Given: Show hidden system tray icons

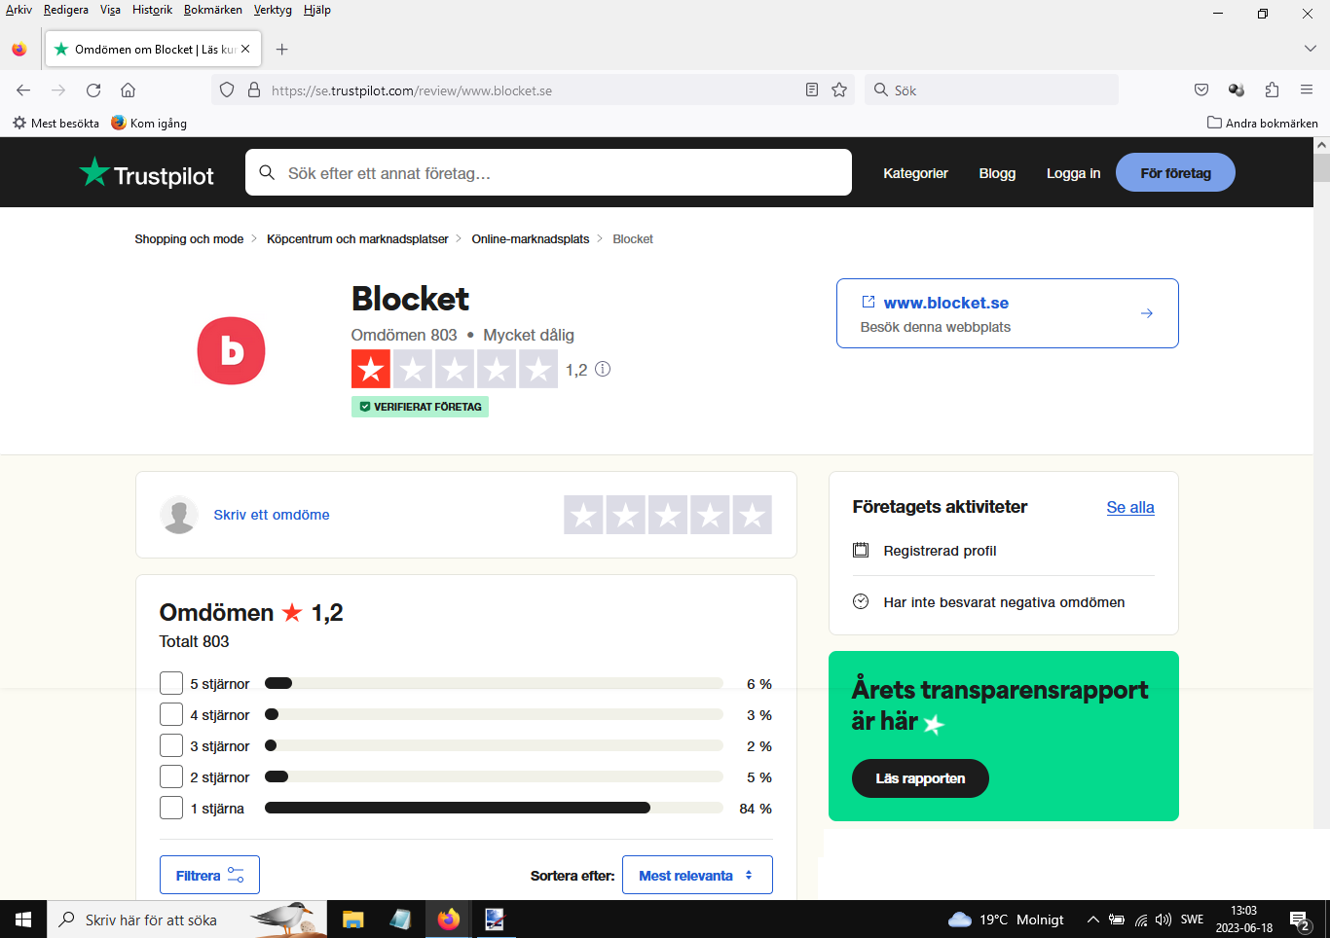Looking at the screenshot, I should click(x=1093, y=920).
